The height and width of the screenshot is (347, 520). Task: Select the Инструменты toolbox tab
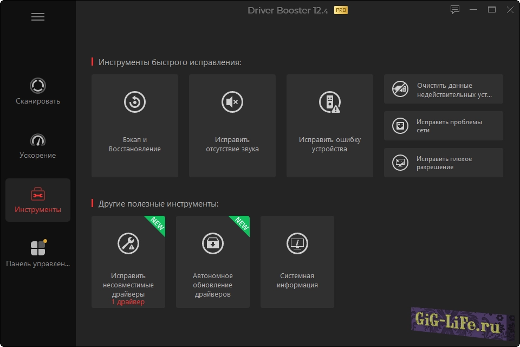[38, 200]
